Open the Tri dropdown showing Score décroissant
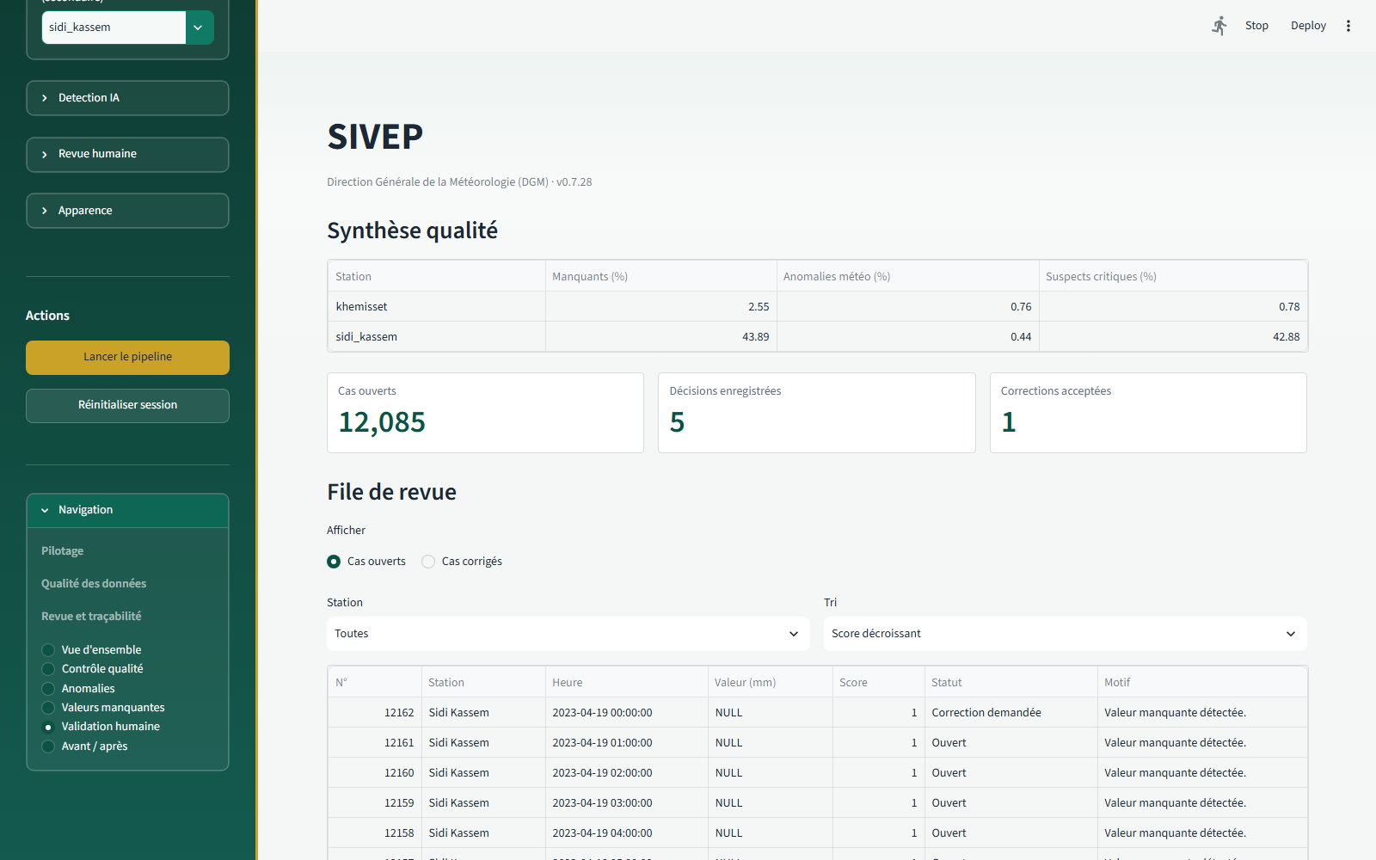Image resolution: width=1376 pixels, height=860 pixels. tap(1066, 634)
